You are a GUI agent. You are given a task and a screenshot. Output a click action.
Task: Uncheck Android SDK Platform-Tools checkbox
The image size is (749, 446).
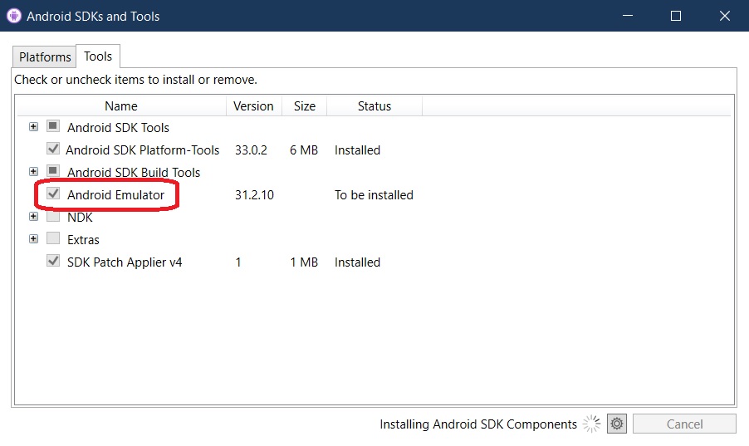tap(53, 149)
